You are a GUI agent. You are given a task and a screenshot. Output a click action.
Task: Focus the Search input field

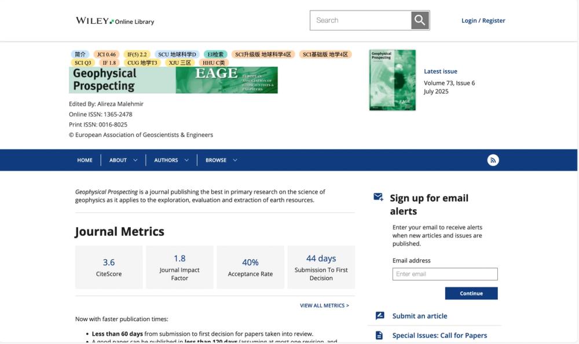pyautogui.click(x=361, y=20)
